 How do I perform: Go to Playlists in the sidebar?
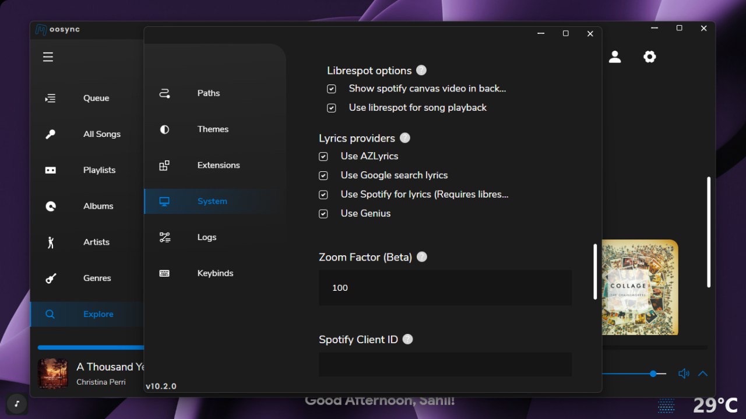pyautogui.click(x=99, y=170)
